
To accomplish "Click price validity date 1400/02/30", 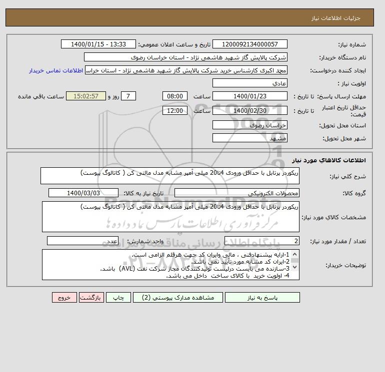I will 249,110.
